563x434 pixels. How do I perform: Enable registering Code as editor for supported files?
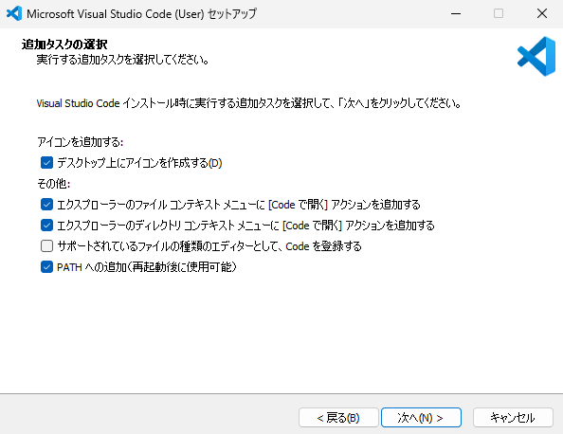[x=46, y=246]
